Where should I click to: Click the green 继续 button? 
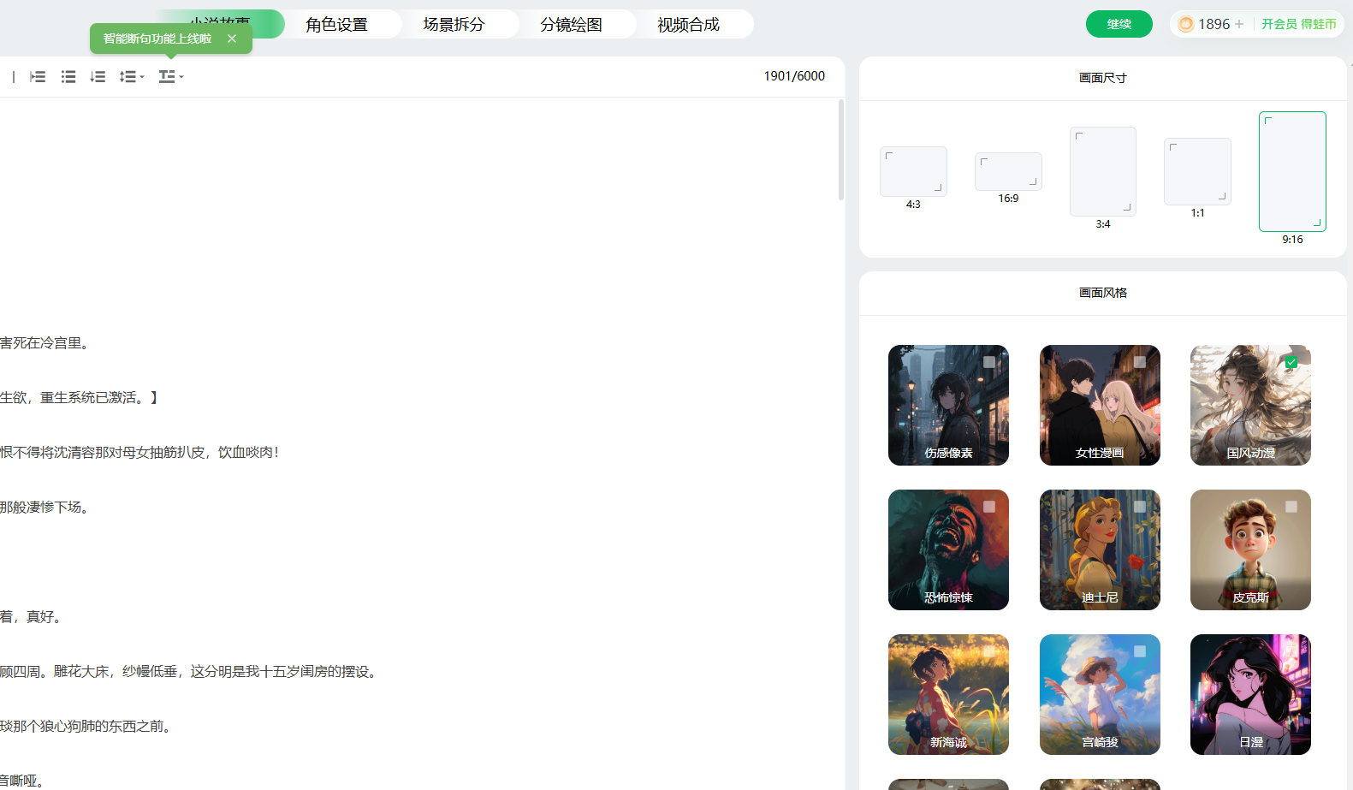[x=1119, y=24]
